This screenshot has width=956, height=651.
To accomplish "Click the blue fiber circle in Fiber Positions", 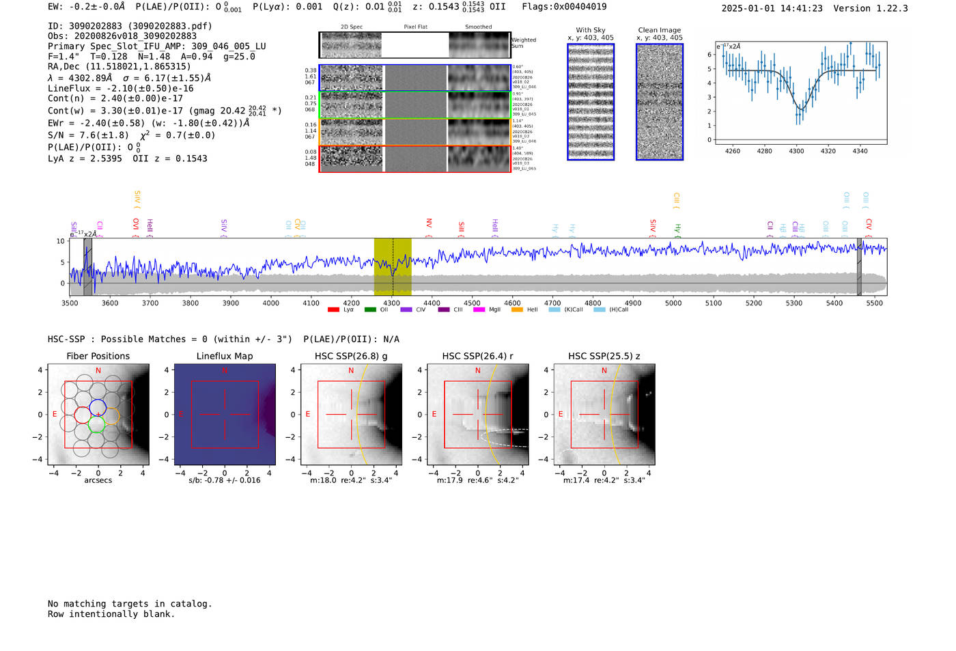I will pyautogui.click(x=98, y=408).
